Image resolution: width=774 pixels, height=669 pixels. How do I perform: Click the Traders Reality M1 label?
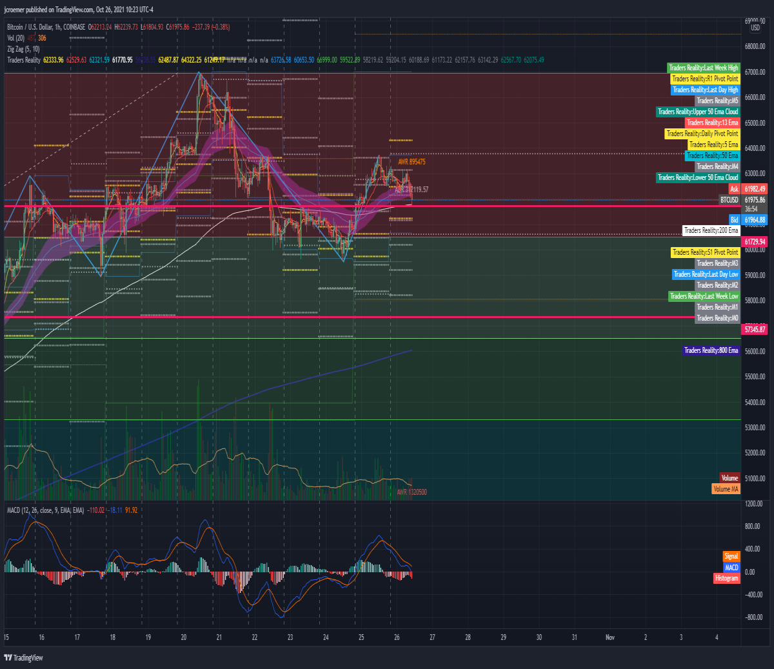click(x=718, y=307)
